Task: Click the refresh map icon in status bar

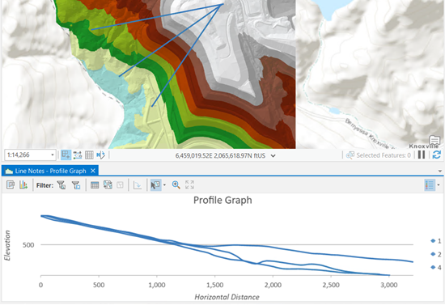Action: tap(437, 155)
